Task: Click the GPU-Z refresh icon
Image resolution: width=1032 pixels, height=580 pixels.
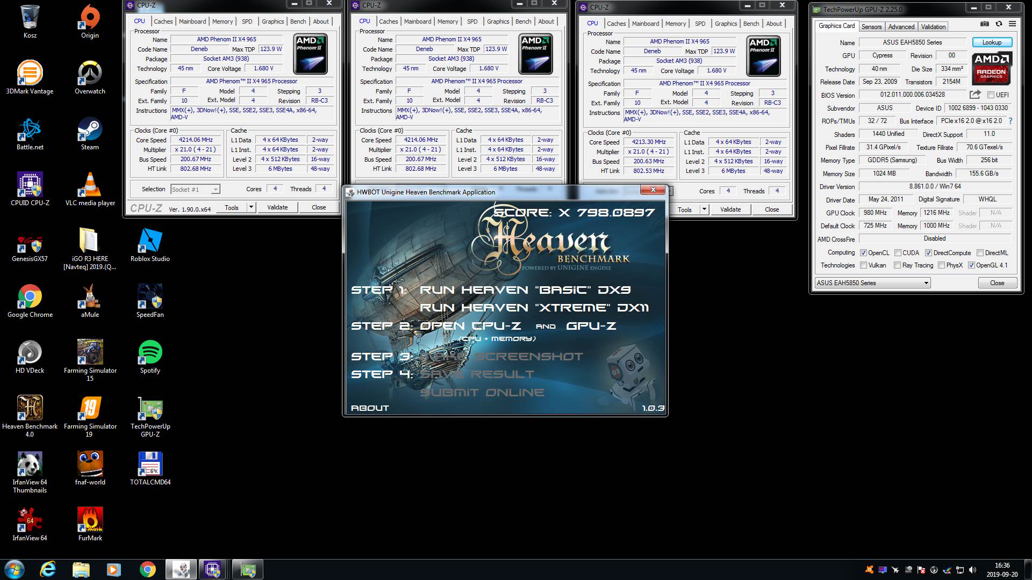Action: click(x=999, y=24)
